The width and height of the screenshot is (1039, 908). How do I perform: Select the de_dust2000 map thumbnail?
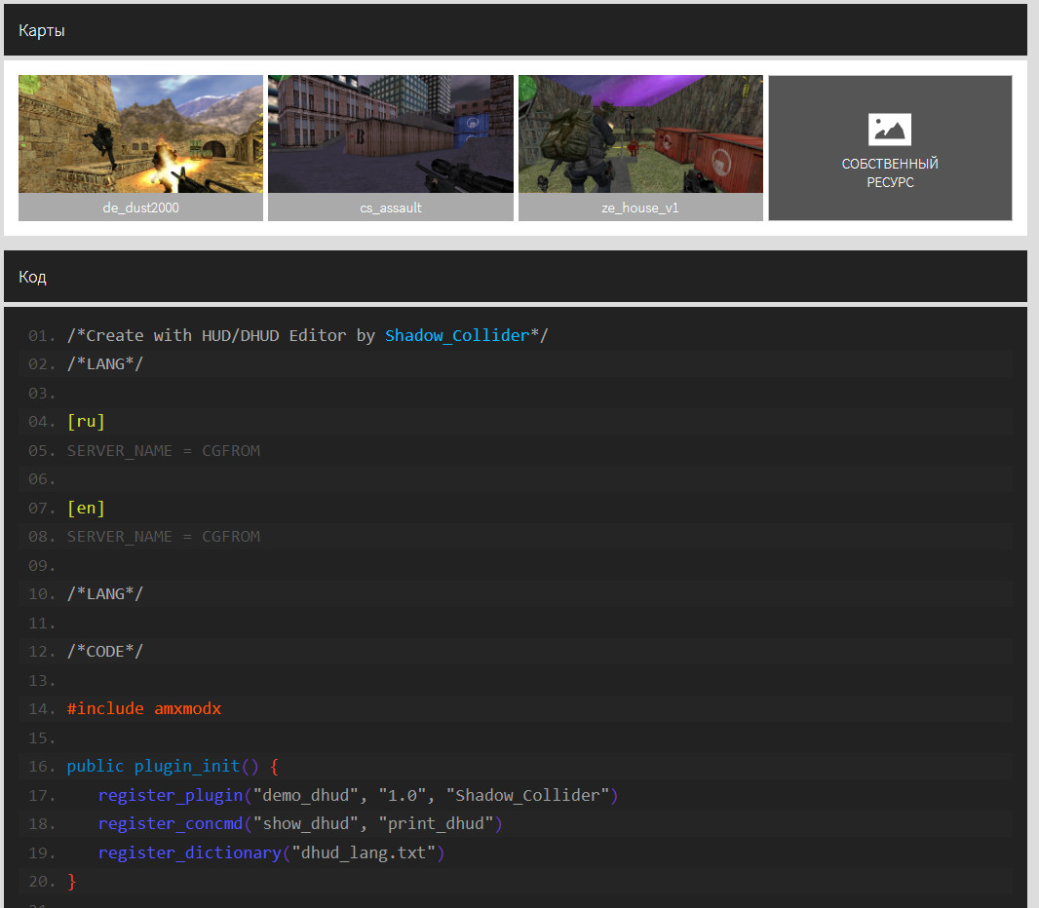tap(139, 133)
